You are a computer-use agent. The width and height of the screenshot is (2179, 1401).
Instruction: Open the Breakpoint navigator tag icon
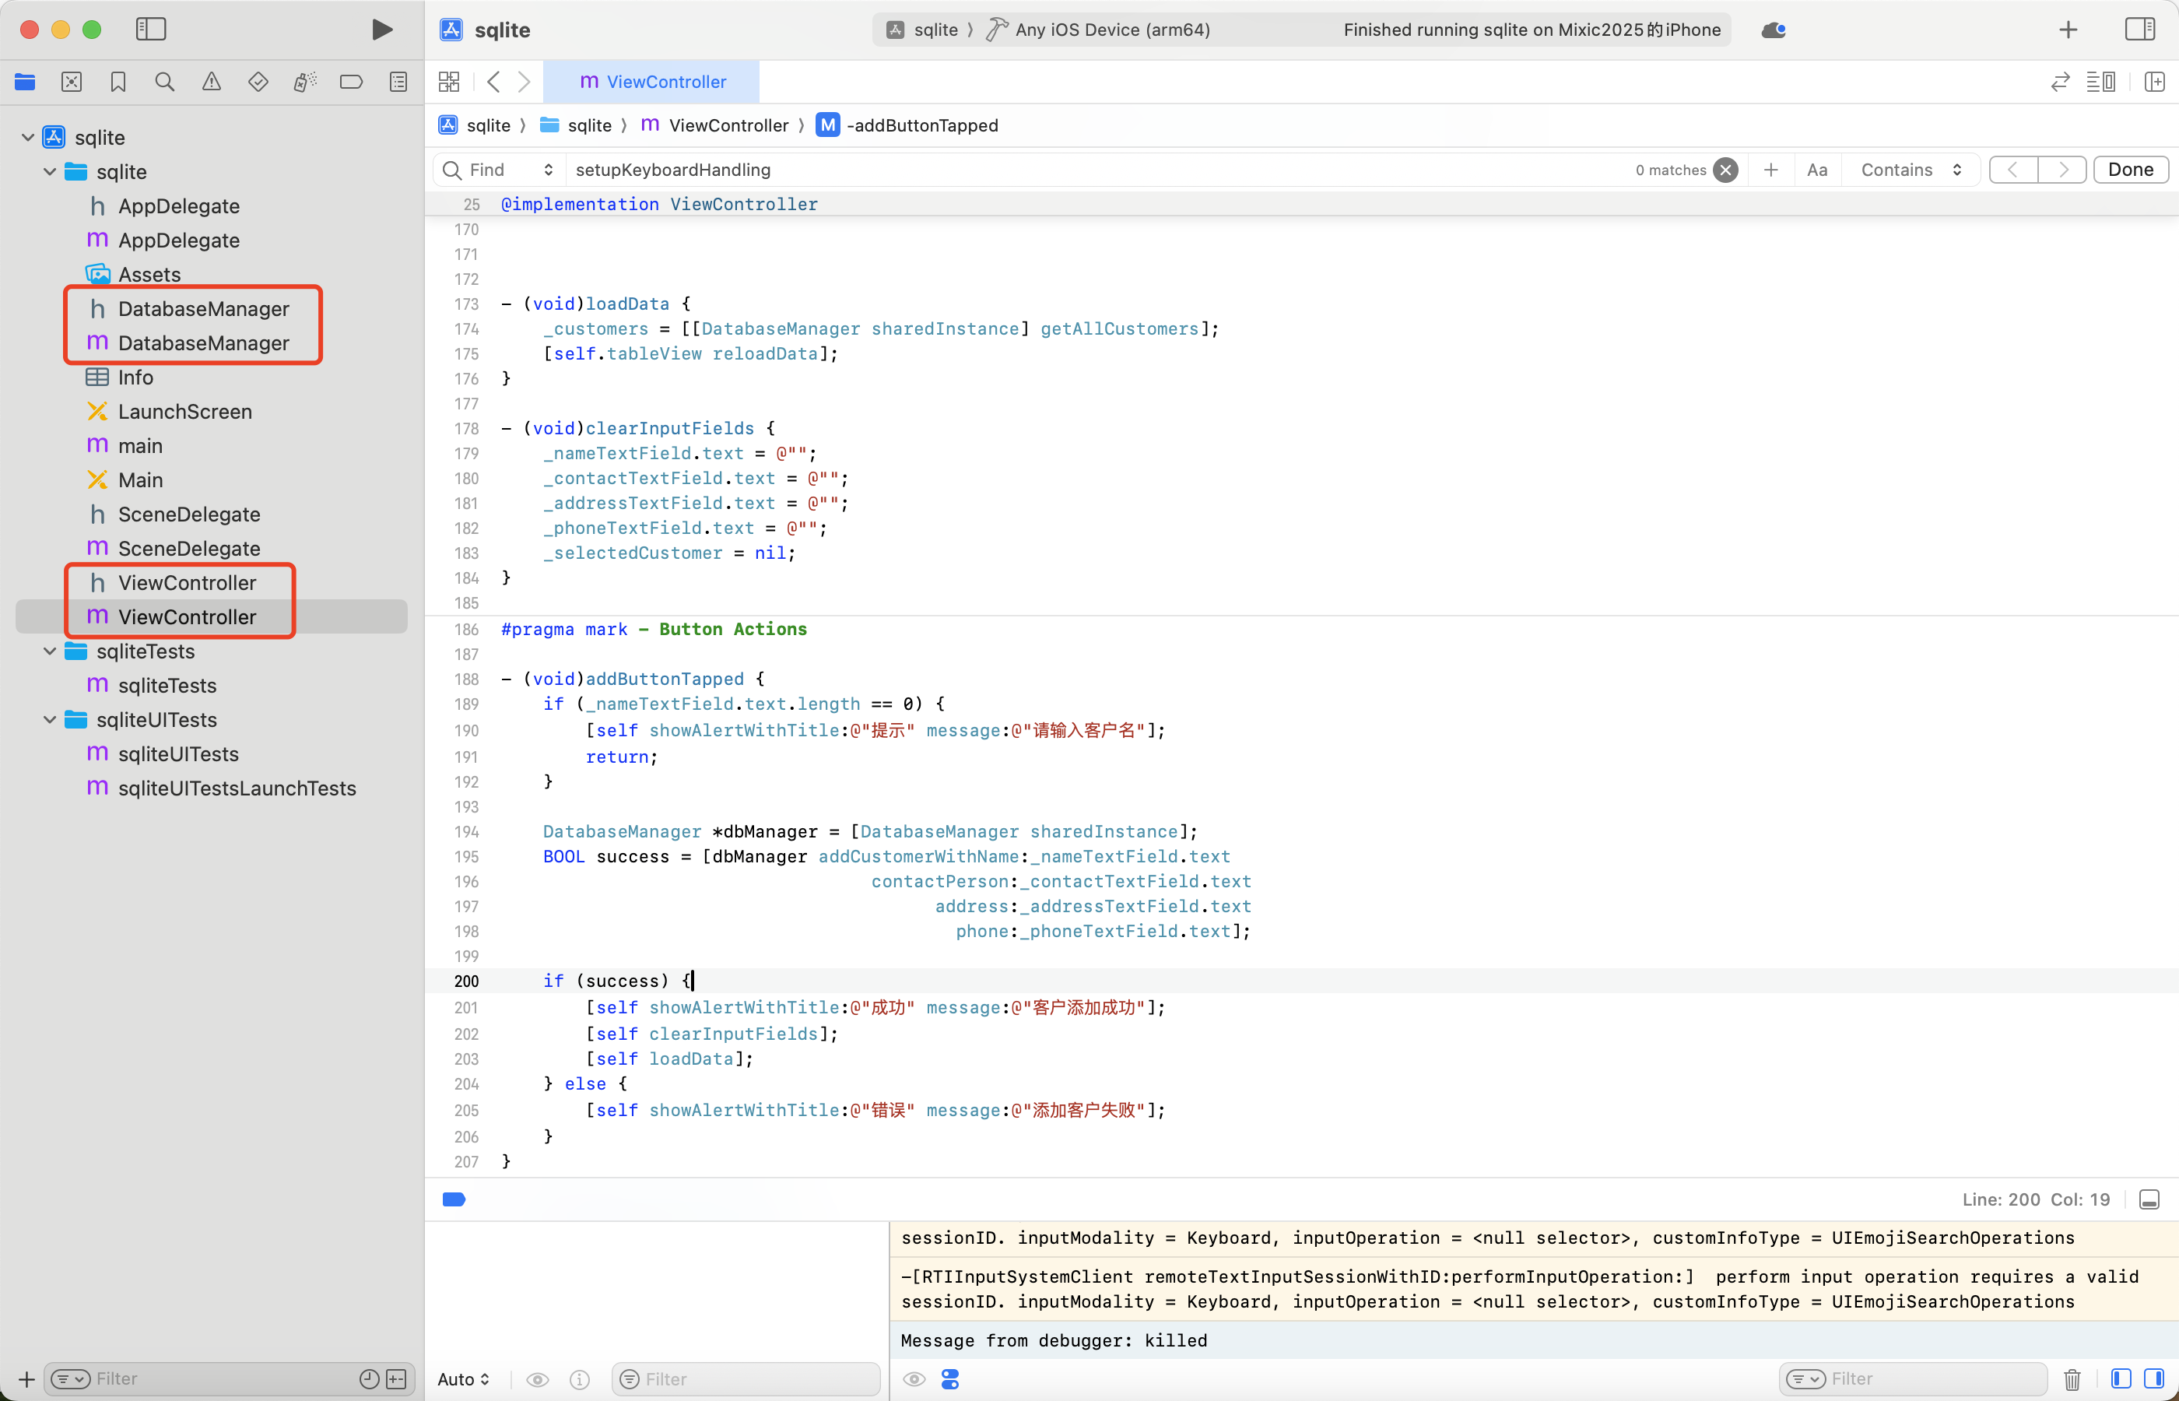(x=351, y=82)
